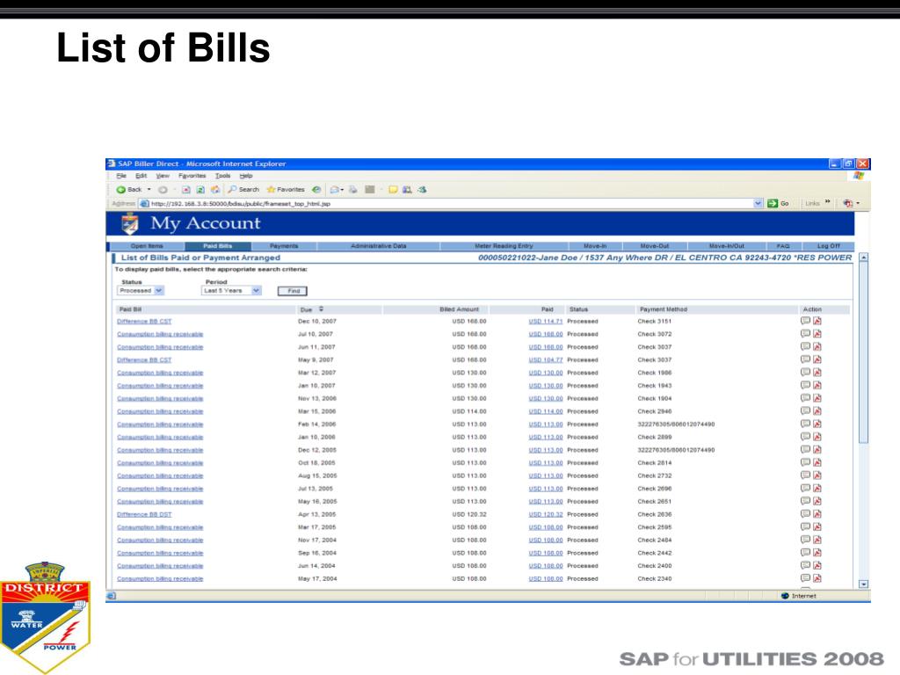Go to the Payments tab
This screenshot has height=675, width=900.
[x=284, y=246]
